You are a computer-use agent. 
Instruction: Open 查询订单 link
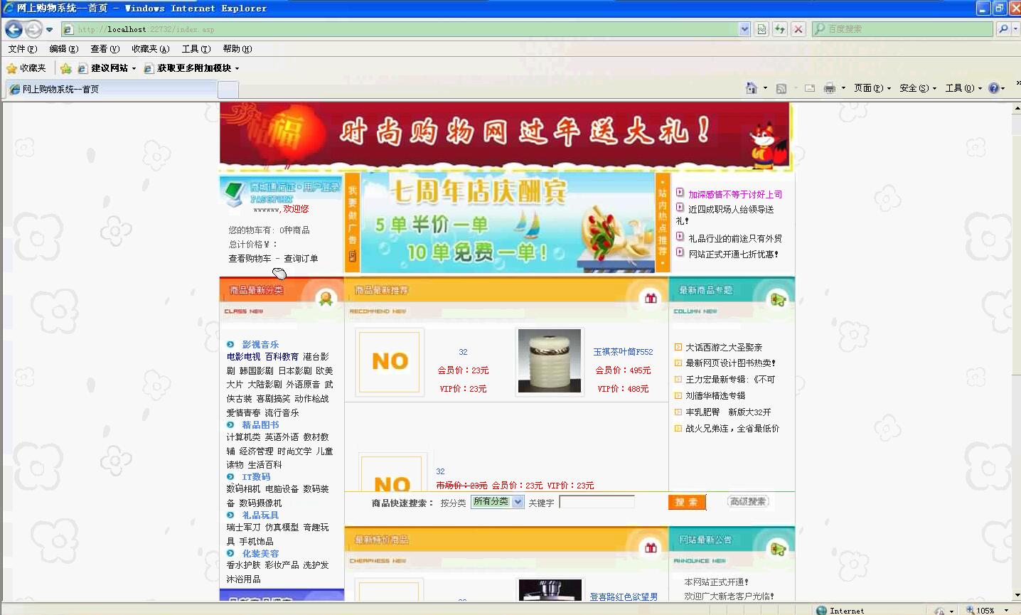pyautogui.click(x=301, y=259)
